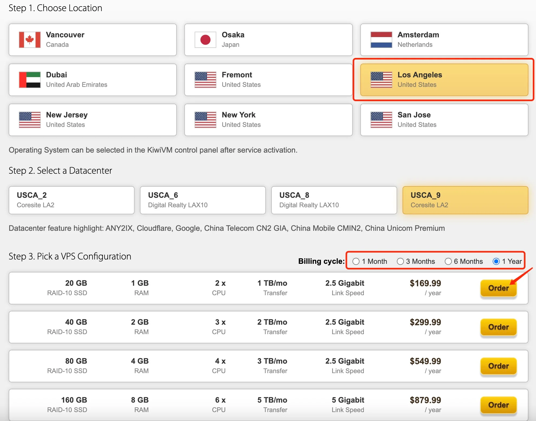Click the Canada flag icon for Vancouver
536x421 pixels.
point(30,40)
